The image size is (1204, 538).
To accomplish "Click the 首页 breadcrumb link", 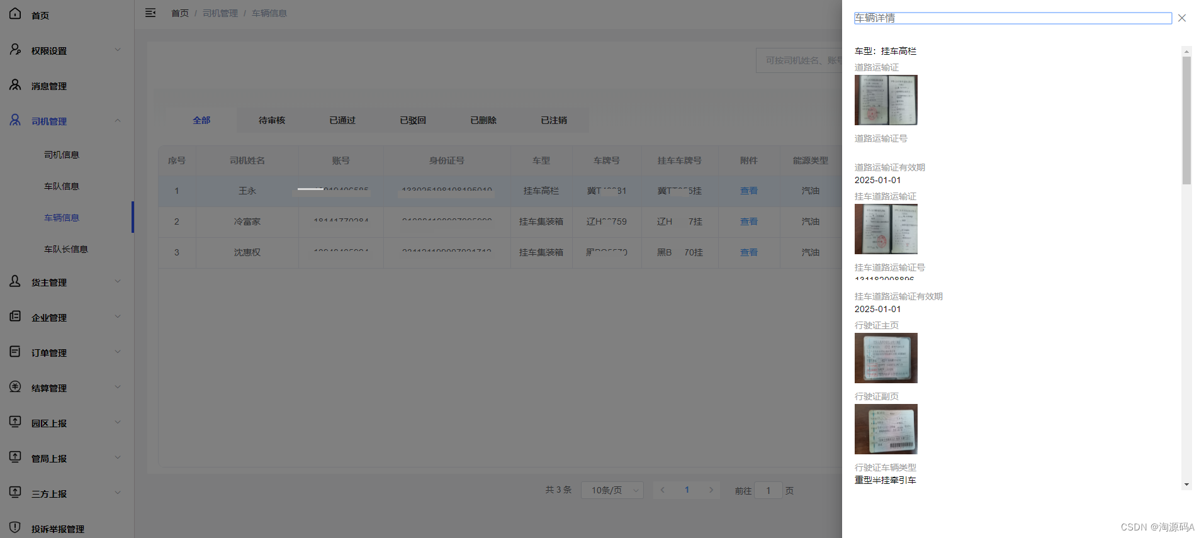I will (x=180, y=13).
